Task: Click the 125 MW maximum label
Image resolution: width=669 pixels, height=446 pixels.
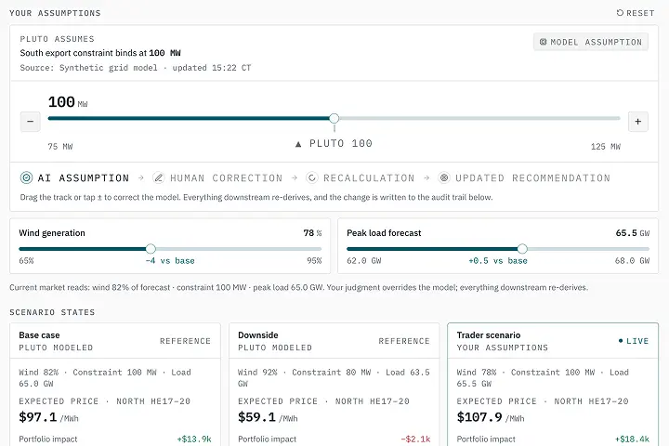Action: coord(606,147)
